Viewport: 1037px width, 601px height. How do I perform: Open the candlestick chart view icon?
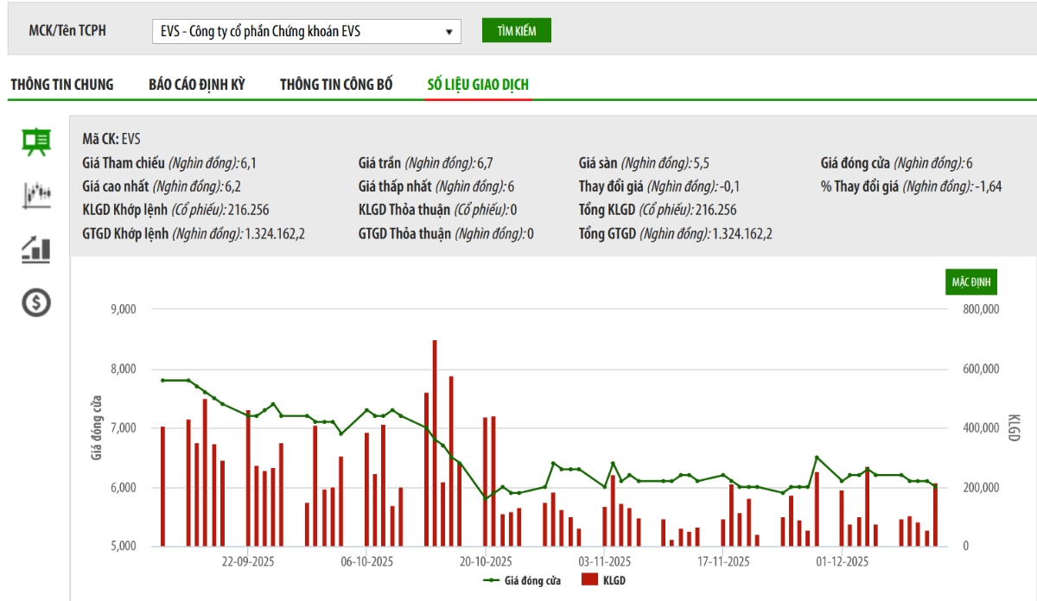point(35,195)
